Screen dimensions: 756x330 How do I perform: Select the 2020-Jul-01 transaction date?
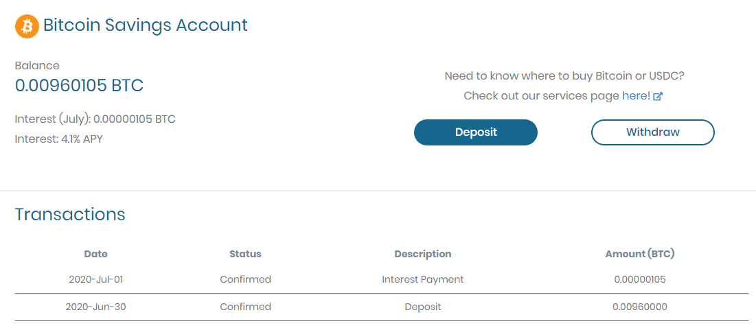(x=96, y=279)
